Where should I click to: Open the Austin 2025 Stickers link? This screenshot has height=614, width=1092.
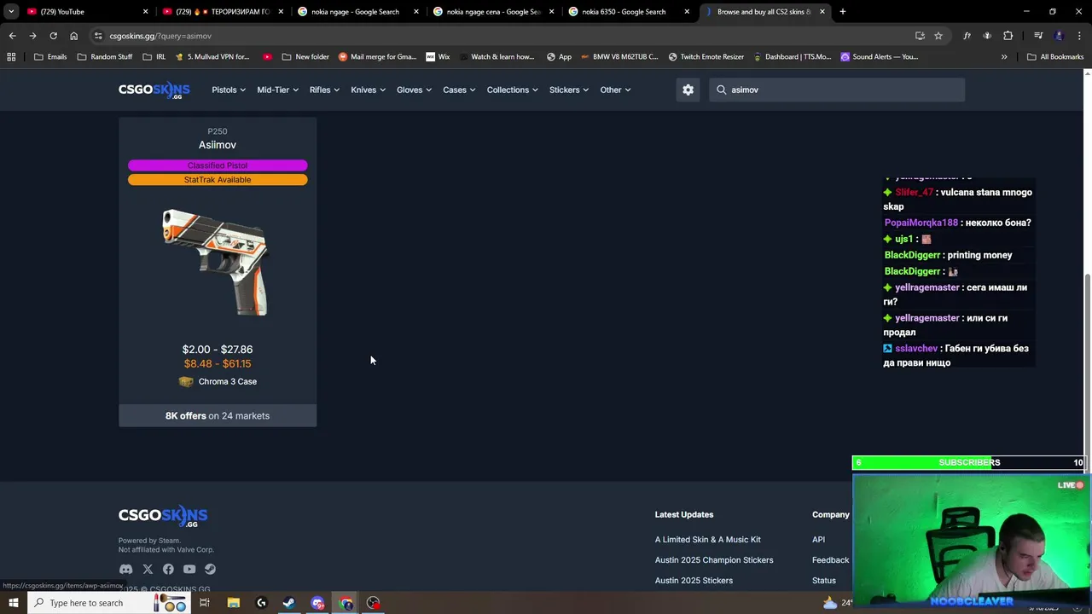pos(694,581)
